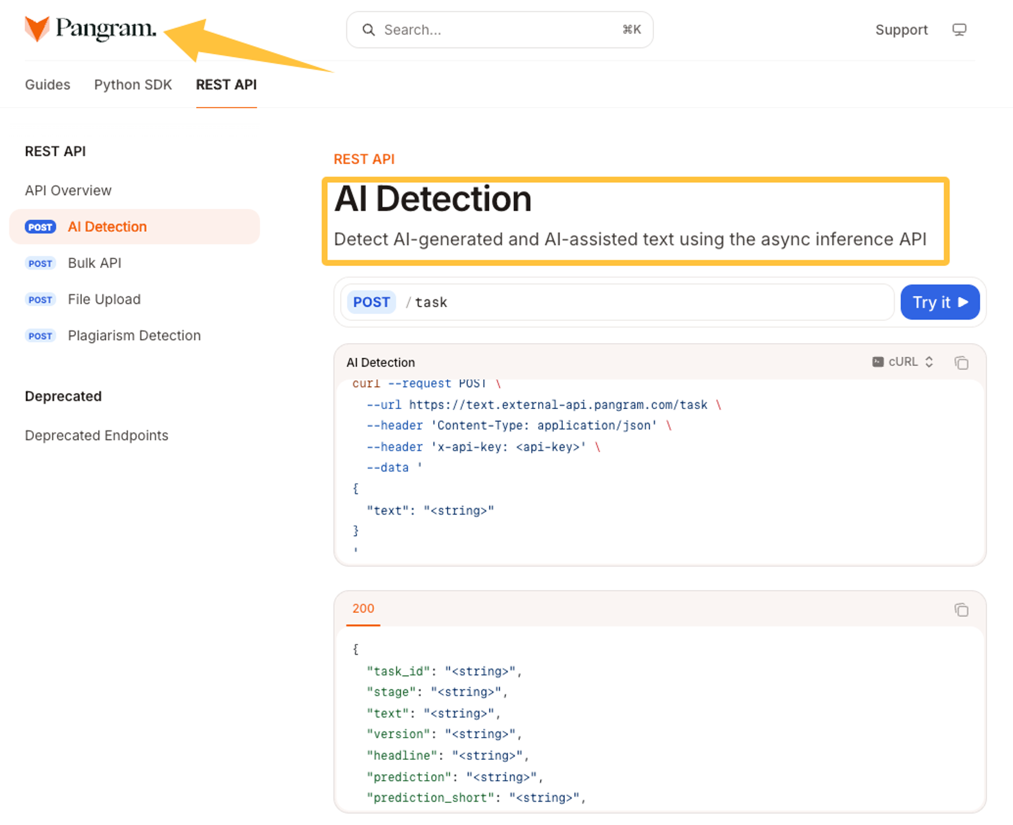Viewport: 1013px width, 825px height.
Task: Click POST badge next to AI Detection
Action: (x=41, y=227)
